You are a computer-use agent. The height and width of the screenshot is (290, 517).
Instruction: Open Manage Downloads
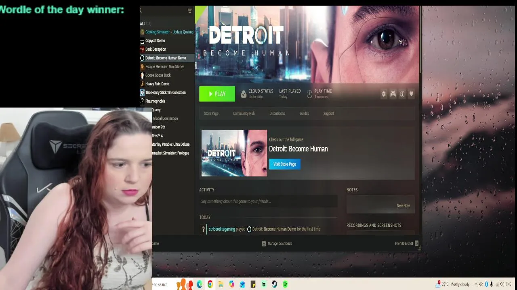[277, 243]
